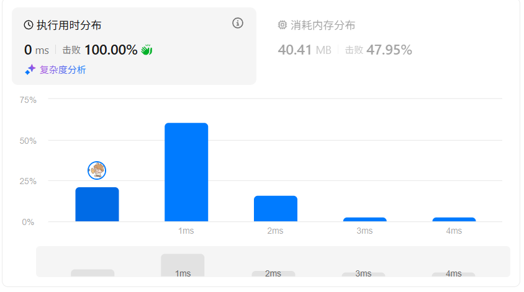Click the 3ms gray bar in range overview
524x292 pixels.
363,274
